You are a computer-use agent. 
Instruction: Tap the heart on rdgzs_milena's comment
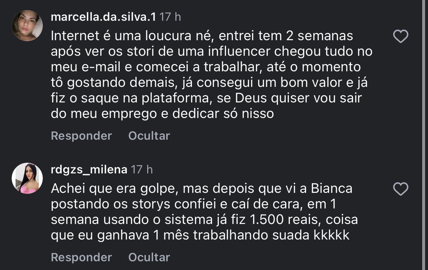(x=400, y=189)
